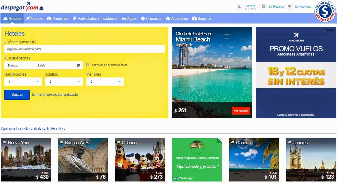The width and height of the screenshot is (337, 183).
Task: Open the calendar icon beside Entrada Salida
Action: (79, 65)
